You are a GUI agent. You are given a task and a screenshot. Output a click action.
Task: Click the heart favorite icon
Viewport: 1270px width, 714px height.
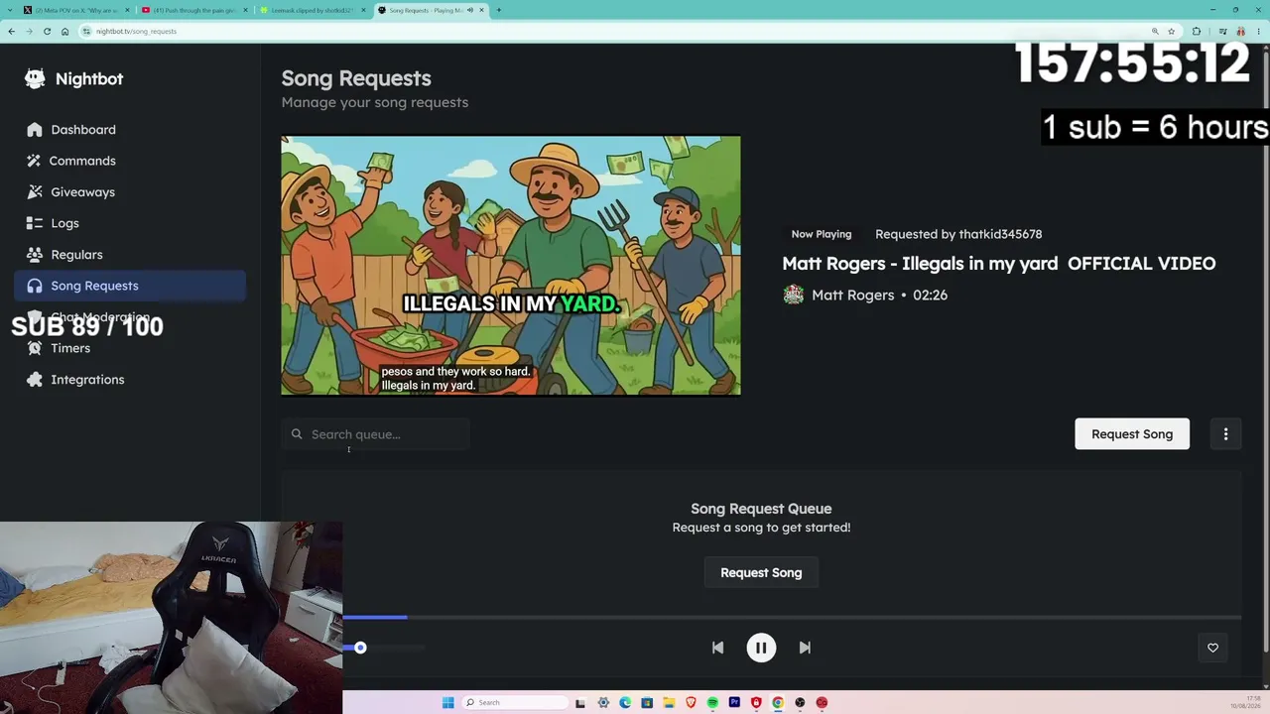[1212, 648]
